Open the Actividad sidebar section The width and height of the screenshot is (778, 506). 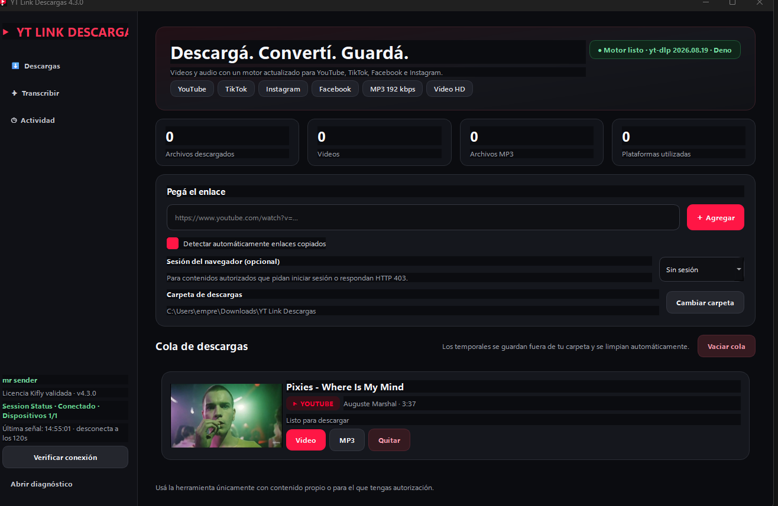point(33,120)
